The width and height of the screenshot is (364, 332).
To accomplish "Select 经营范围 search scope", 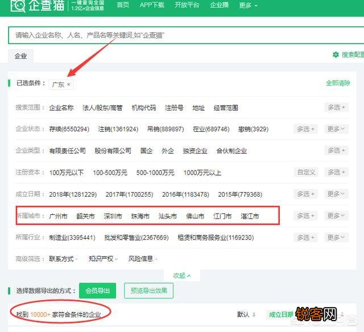I will coord(226,108).
